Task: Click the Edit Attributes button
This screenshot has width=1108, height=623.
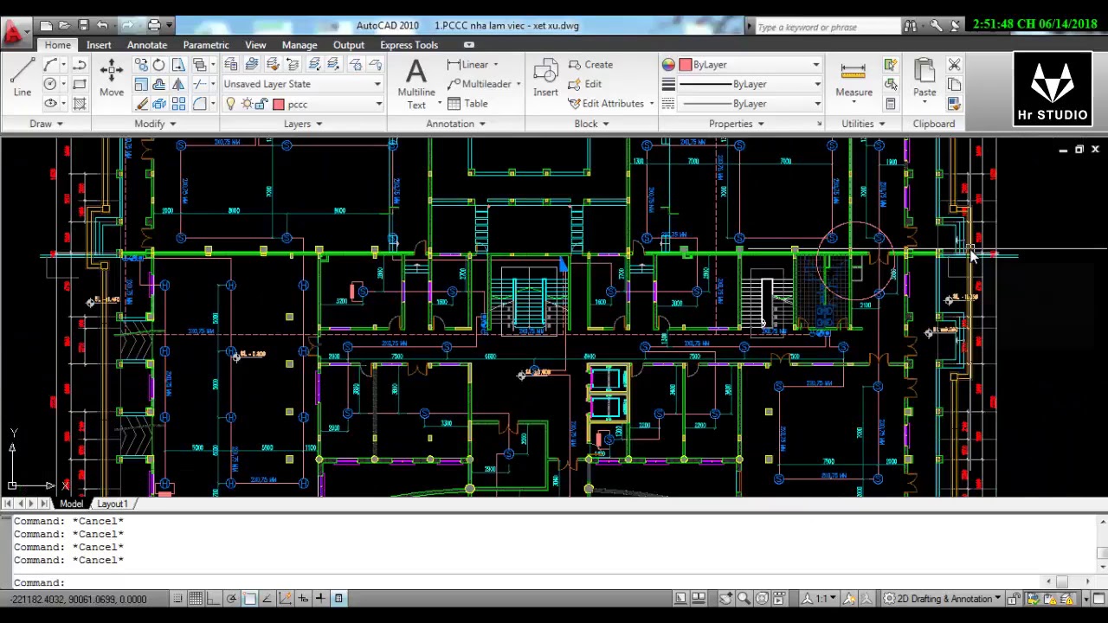Action: 606,103
